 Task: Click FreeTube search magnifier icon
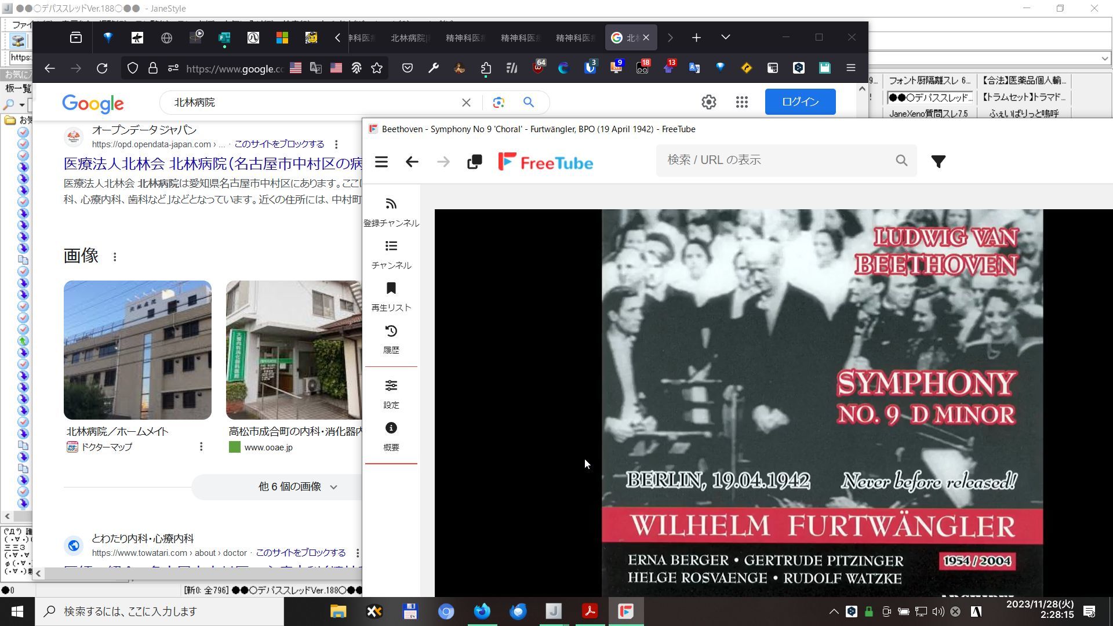coord(901,161)
